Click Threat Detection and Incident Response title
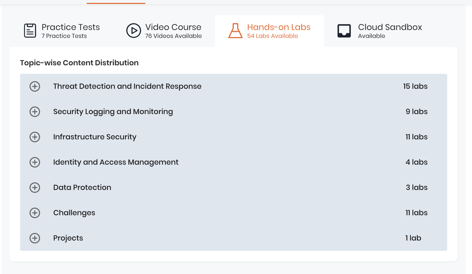 click(x=127, y=86)
